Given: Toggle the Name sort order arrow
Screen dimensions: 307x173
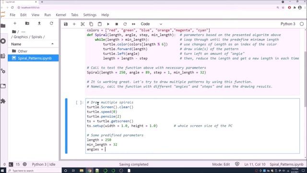Looking at the screenshot, I should coord(52,44).
